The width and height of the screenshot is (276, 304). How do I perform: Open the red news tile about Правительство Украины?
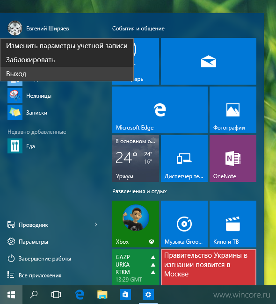[x=209, y=267]
